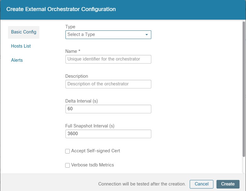
Task: Click the scrollbar track below the thumb
Action: point(244,165)
